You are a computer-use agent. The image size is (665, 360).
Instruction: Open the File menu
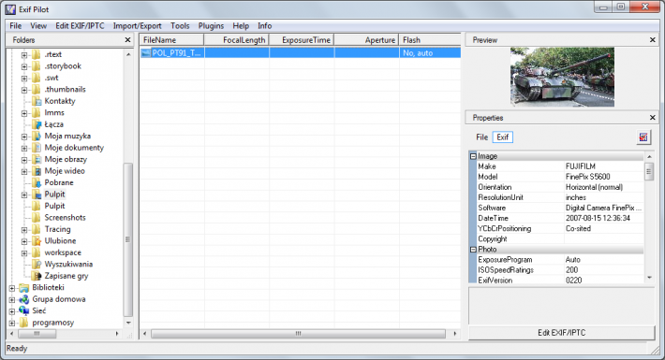click(x=15, y=26)
